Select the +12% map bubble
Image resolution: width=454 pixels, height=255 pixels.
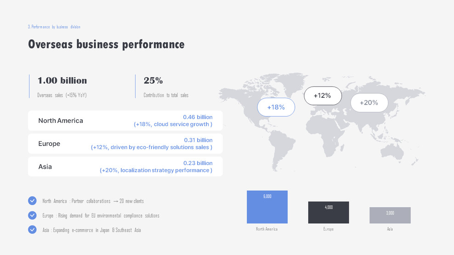tap(323, 95)
